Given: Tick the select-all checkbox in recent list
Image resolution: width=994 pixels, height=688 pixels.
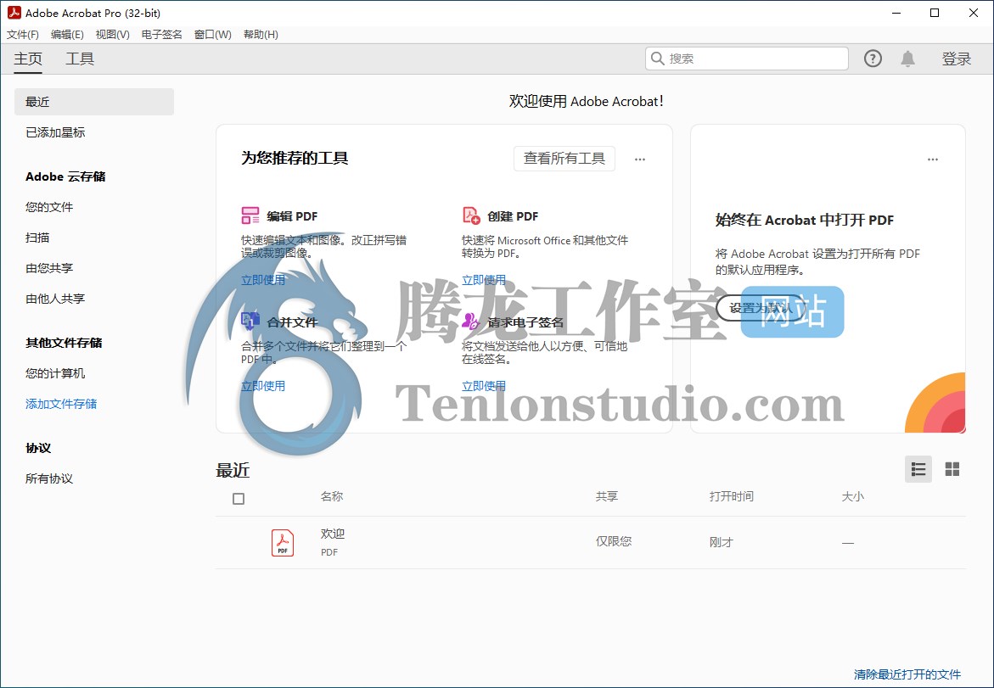Looking at the screenshot, I should 239,499.
